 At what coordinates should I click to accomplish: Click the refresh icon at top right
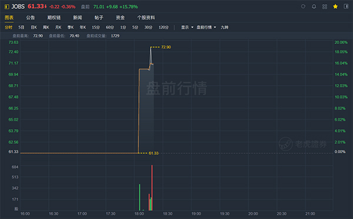pos(303,6)
